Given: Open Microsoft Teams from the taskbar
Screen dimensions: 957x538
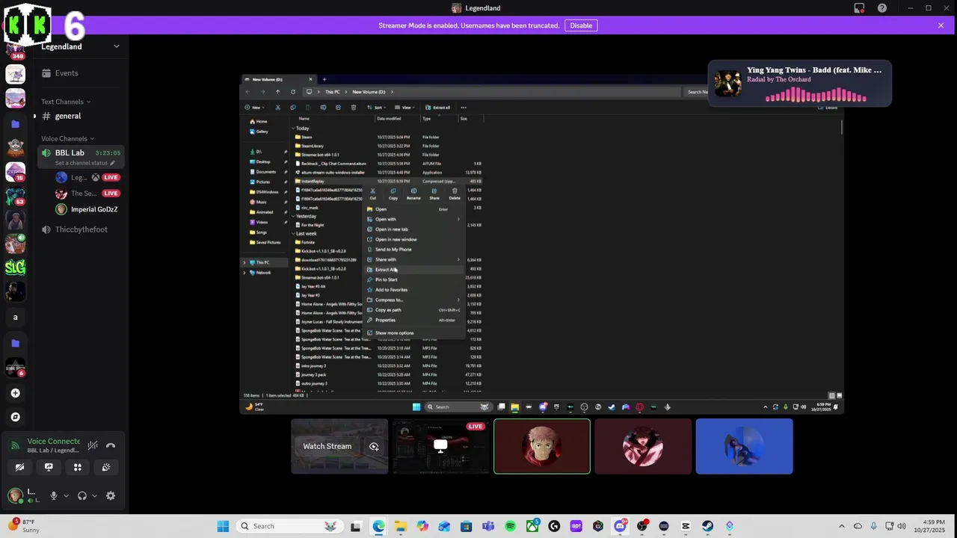Looking at the screenshot, I should pos(488,526).
